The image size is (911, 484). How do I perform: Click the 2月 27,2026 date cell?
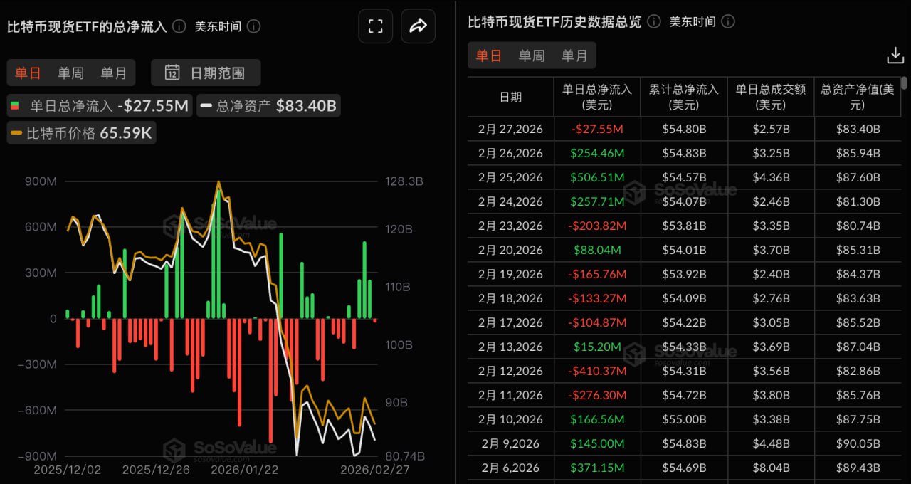tap(510, 129)
